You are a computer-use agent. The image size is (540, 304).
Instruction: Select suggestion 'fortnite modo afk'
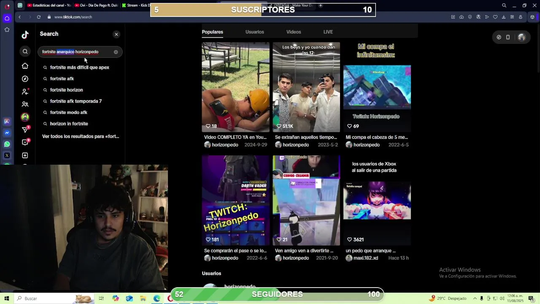pos(68,112)
